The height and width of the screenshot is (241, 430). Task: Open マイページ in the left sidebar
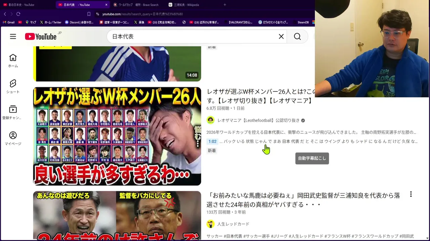[13, 139]
